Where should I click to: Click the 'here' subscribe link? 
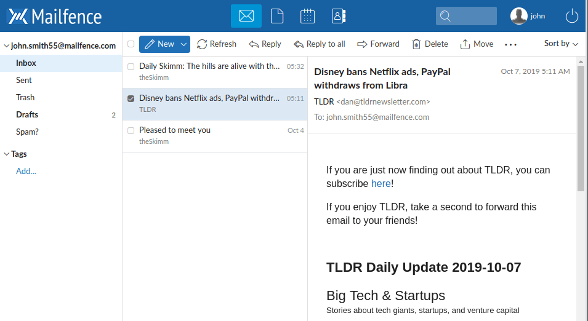pos(381,183)
